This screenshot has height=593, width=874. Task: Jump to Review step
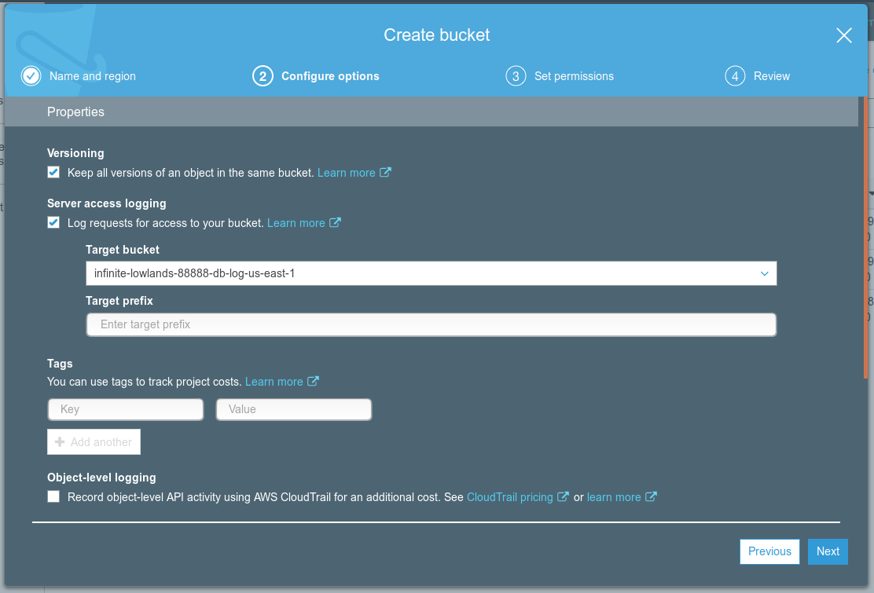(772, 76)
